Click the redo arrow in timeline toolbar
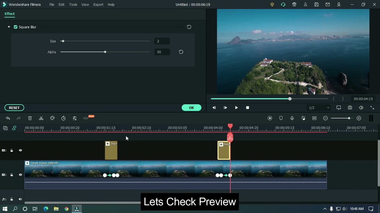 [x=19, y=118]
